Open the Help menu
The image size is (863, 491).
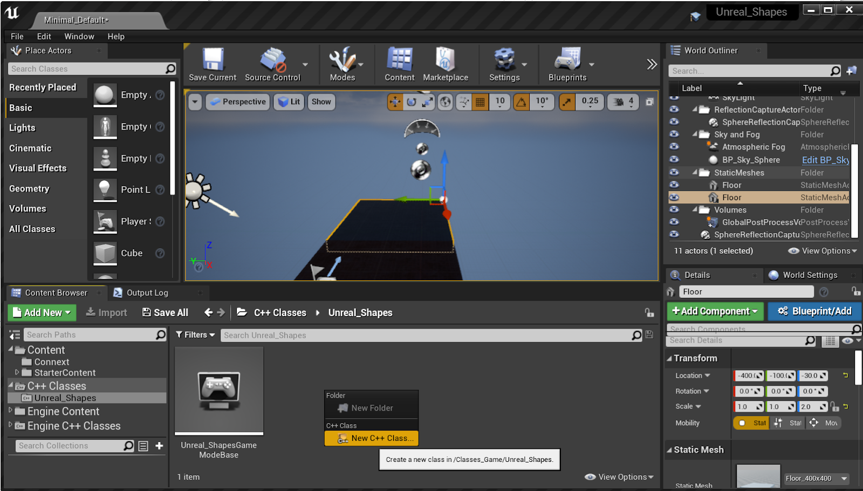coord(116,37)
